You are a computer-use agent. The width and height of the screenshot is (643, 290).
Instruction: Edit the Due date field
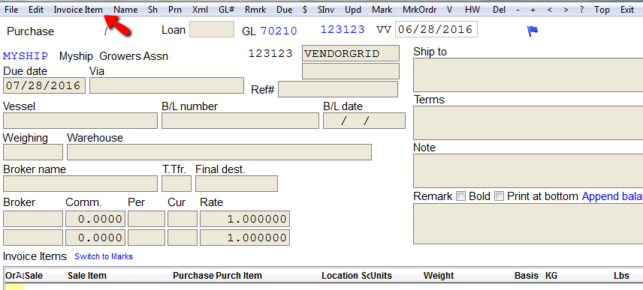[x=44, y=86]
